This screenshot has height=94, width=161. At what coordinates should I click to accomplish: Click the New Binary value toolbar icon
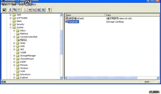point(39,10)
